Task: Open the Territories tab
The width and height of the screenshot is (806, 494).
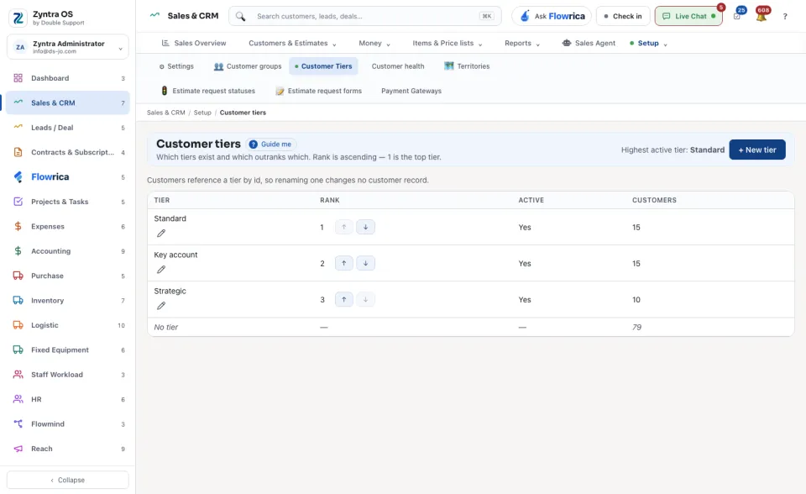Action: (467, 66)
